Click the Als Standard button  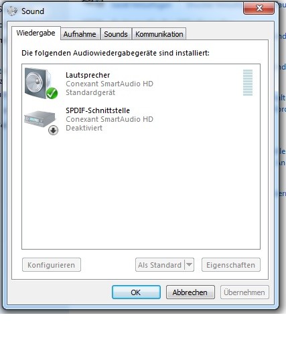(160, 265)
